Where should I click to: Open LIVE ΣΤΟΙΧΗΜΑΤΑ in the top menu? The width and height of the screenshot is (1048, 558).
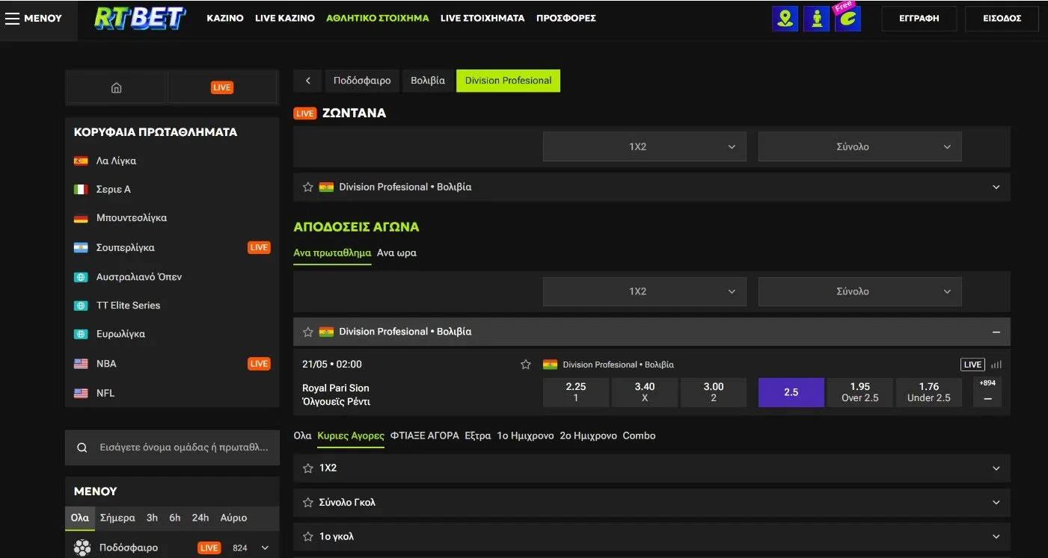click(482, 18)
